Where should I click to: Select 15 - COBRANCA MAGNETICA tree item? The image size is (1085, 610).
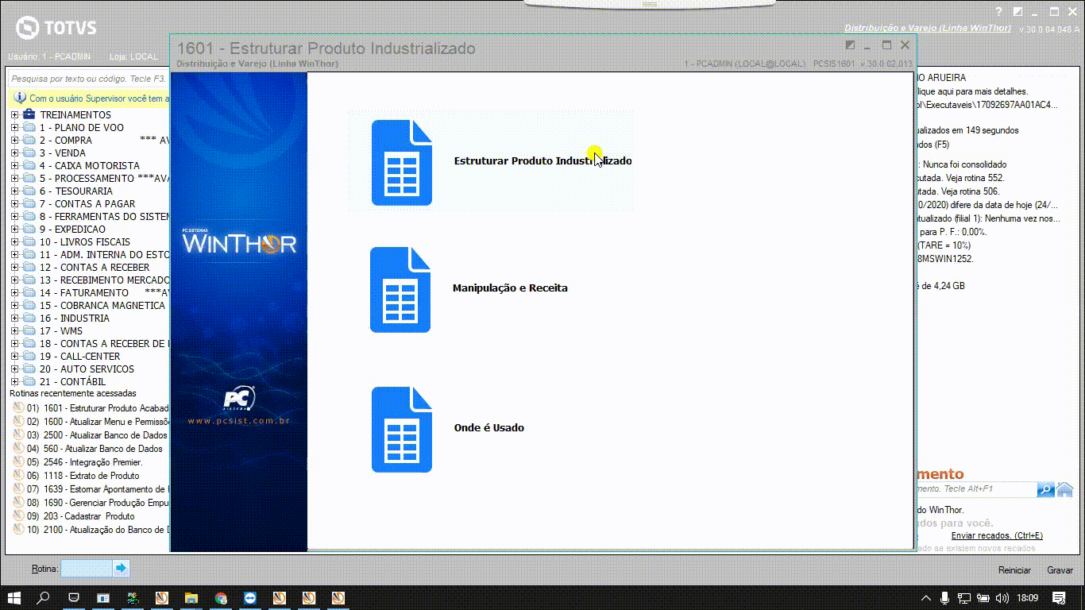[102, 306]
